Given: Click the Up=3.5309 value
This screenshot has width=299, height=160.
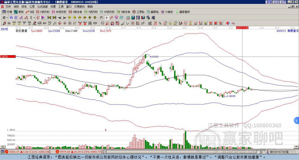Looking at the screenshot, I should click(54, 31).
